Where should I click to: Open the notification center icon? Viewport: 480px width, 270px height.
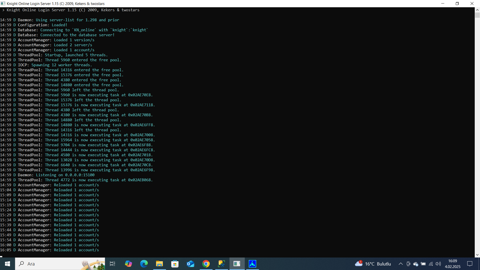[470, 264]
